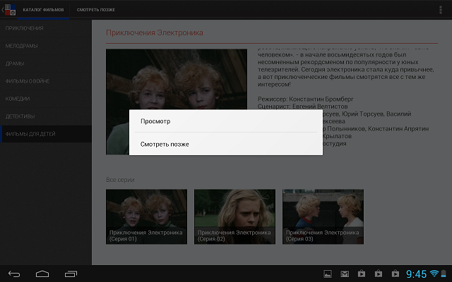Screen dimensions: 452x282
Task: Tap the Приключения Электроника title heading
Action: pyautogui.click(x=155, y=33)
